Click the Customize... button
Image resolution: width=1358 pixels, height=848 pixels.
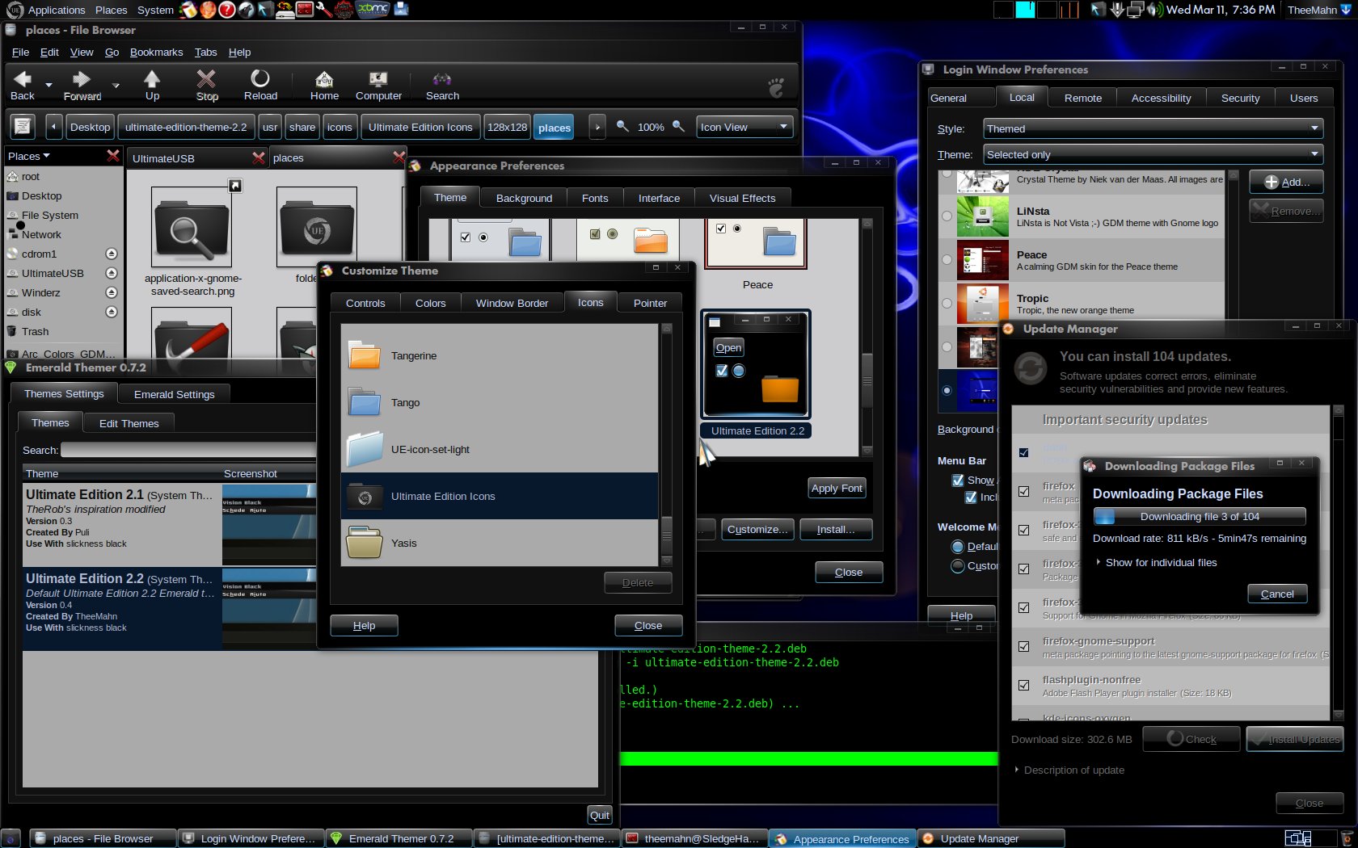pos(757,529)
